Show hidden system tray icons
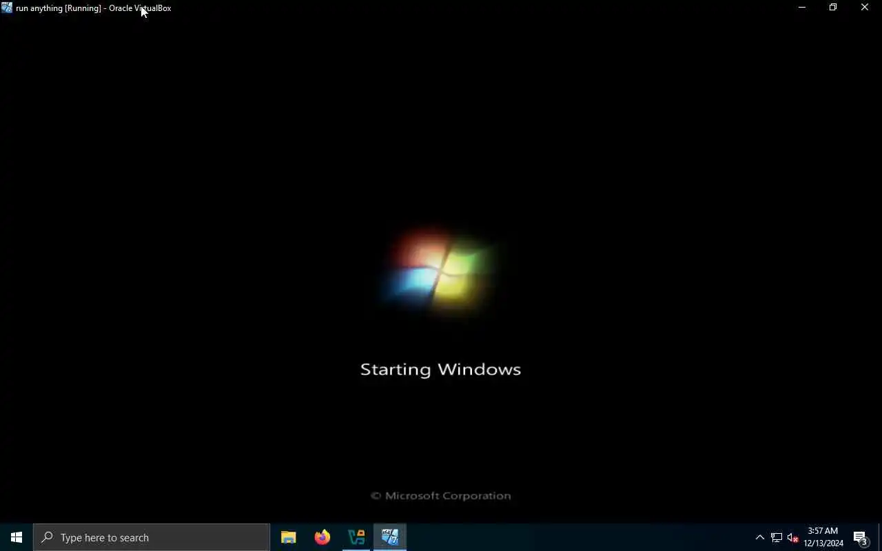 tap(760, 538)
